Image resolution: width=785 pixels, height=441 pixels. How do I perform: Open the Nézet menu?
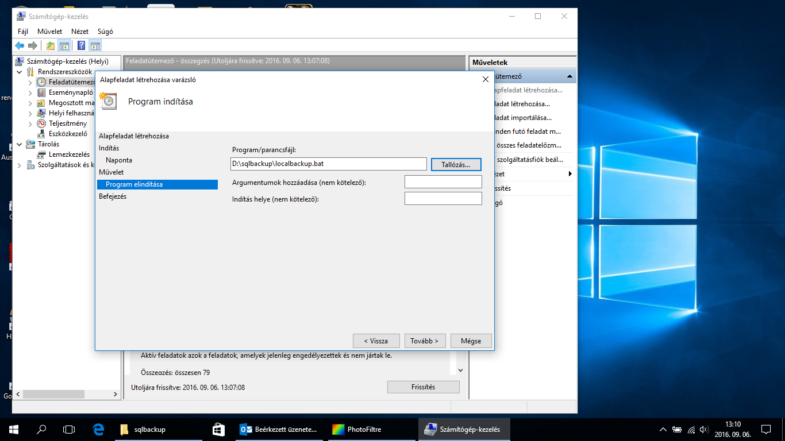coord(80,32)
